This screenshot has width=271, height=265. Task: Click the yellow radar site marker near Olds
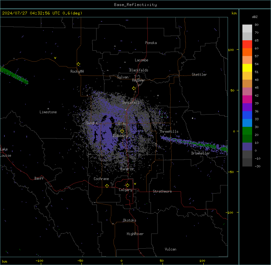click(x=122, y=131)
